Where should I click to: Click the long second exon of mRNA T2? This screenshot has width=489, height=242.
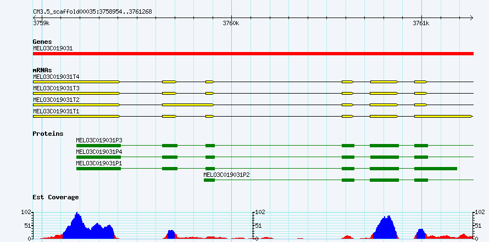(x=188, y=105)
